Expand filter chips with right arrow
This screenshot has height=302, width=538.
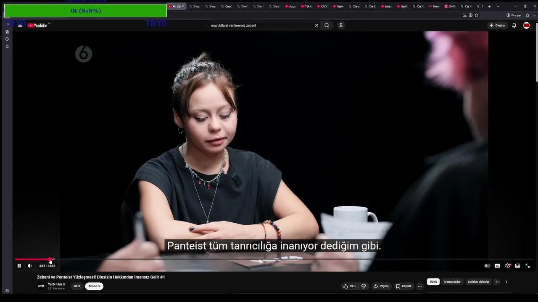coord(506,282)
